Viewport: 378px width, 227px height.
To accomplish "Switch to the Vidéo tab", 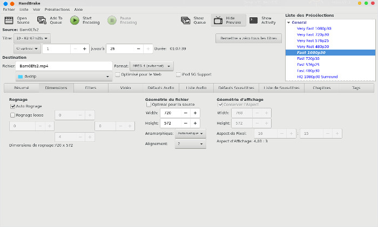I will pos(125,87).
